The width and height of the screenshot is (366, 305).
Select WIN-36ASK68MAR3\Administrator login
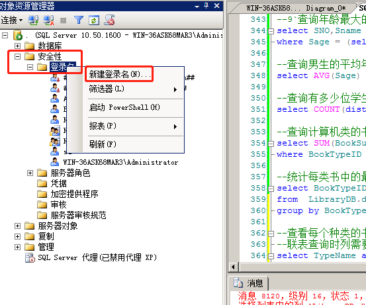click(x=120, y=162)
